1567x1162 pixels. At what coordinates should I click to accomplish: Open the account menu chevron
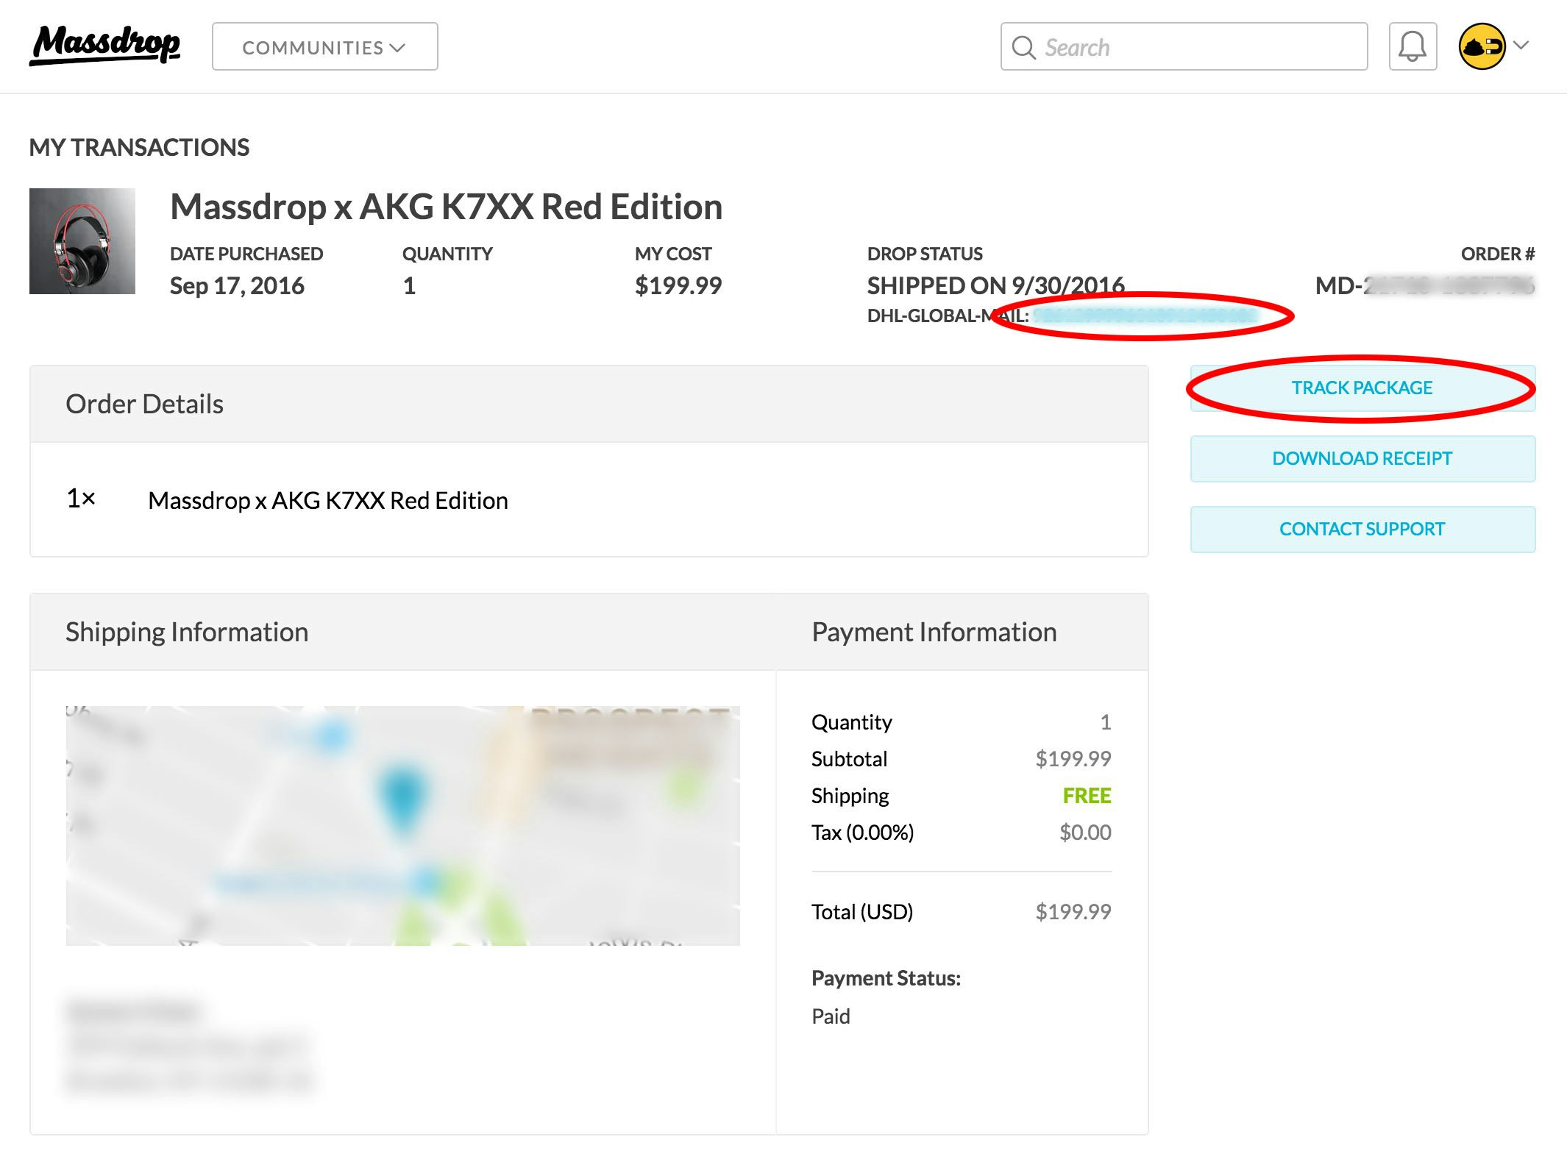point(1521,46)
